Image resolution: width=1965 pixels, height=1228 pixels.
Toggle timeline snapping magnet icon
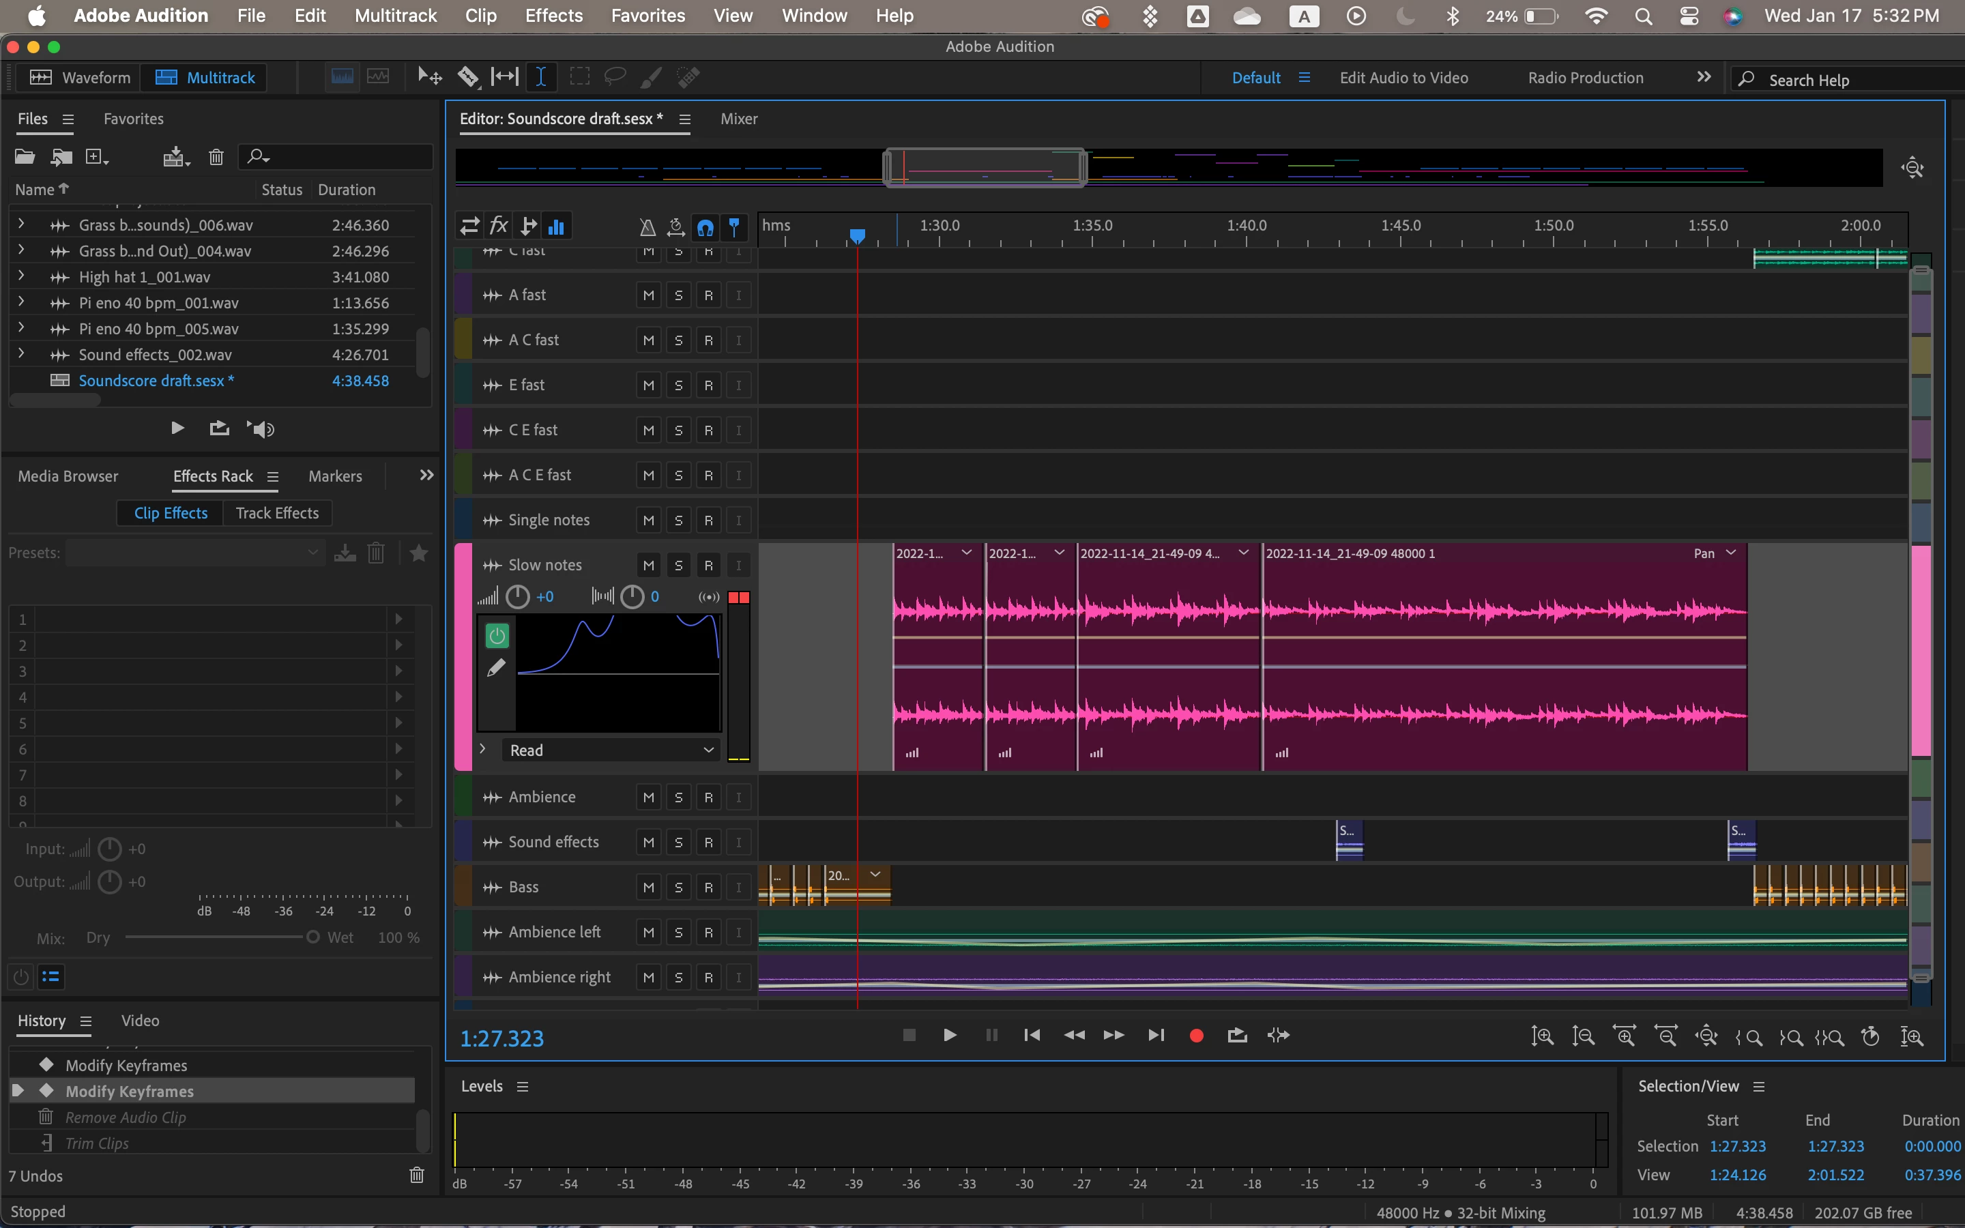click(x=705, y=226)
